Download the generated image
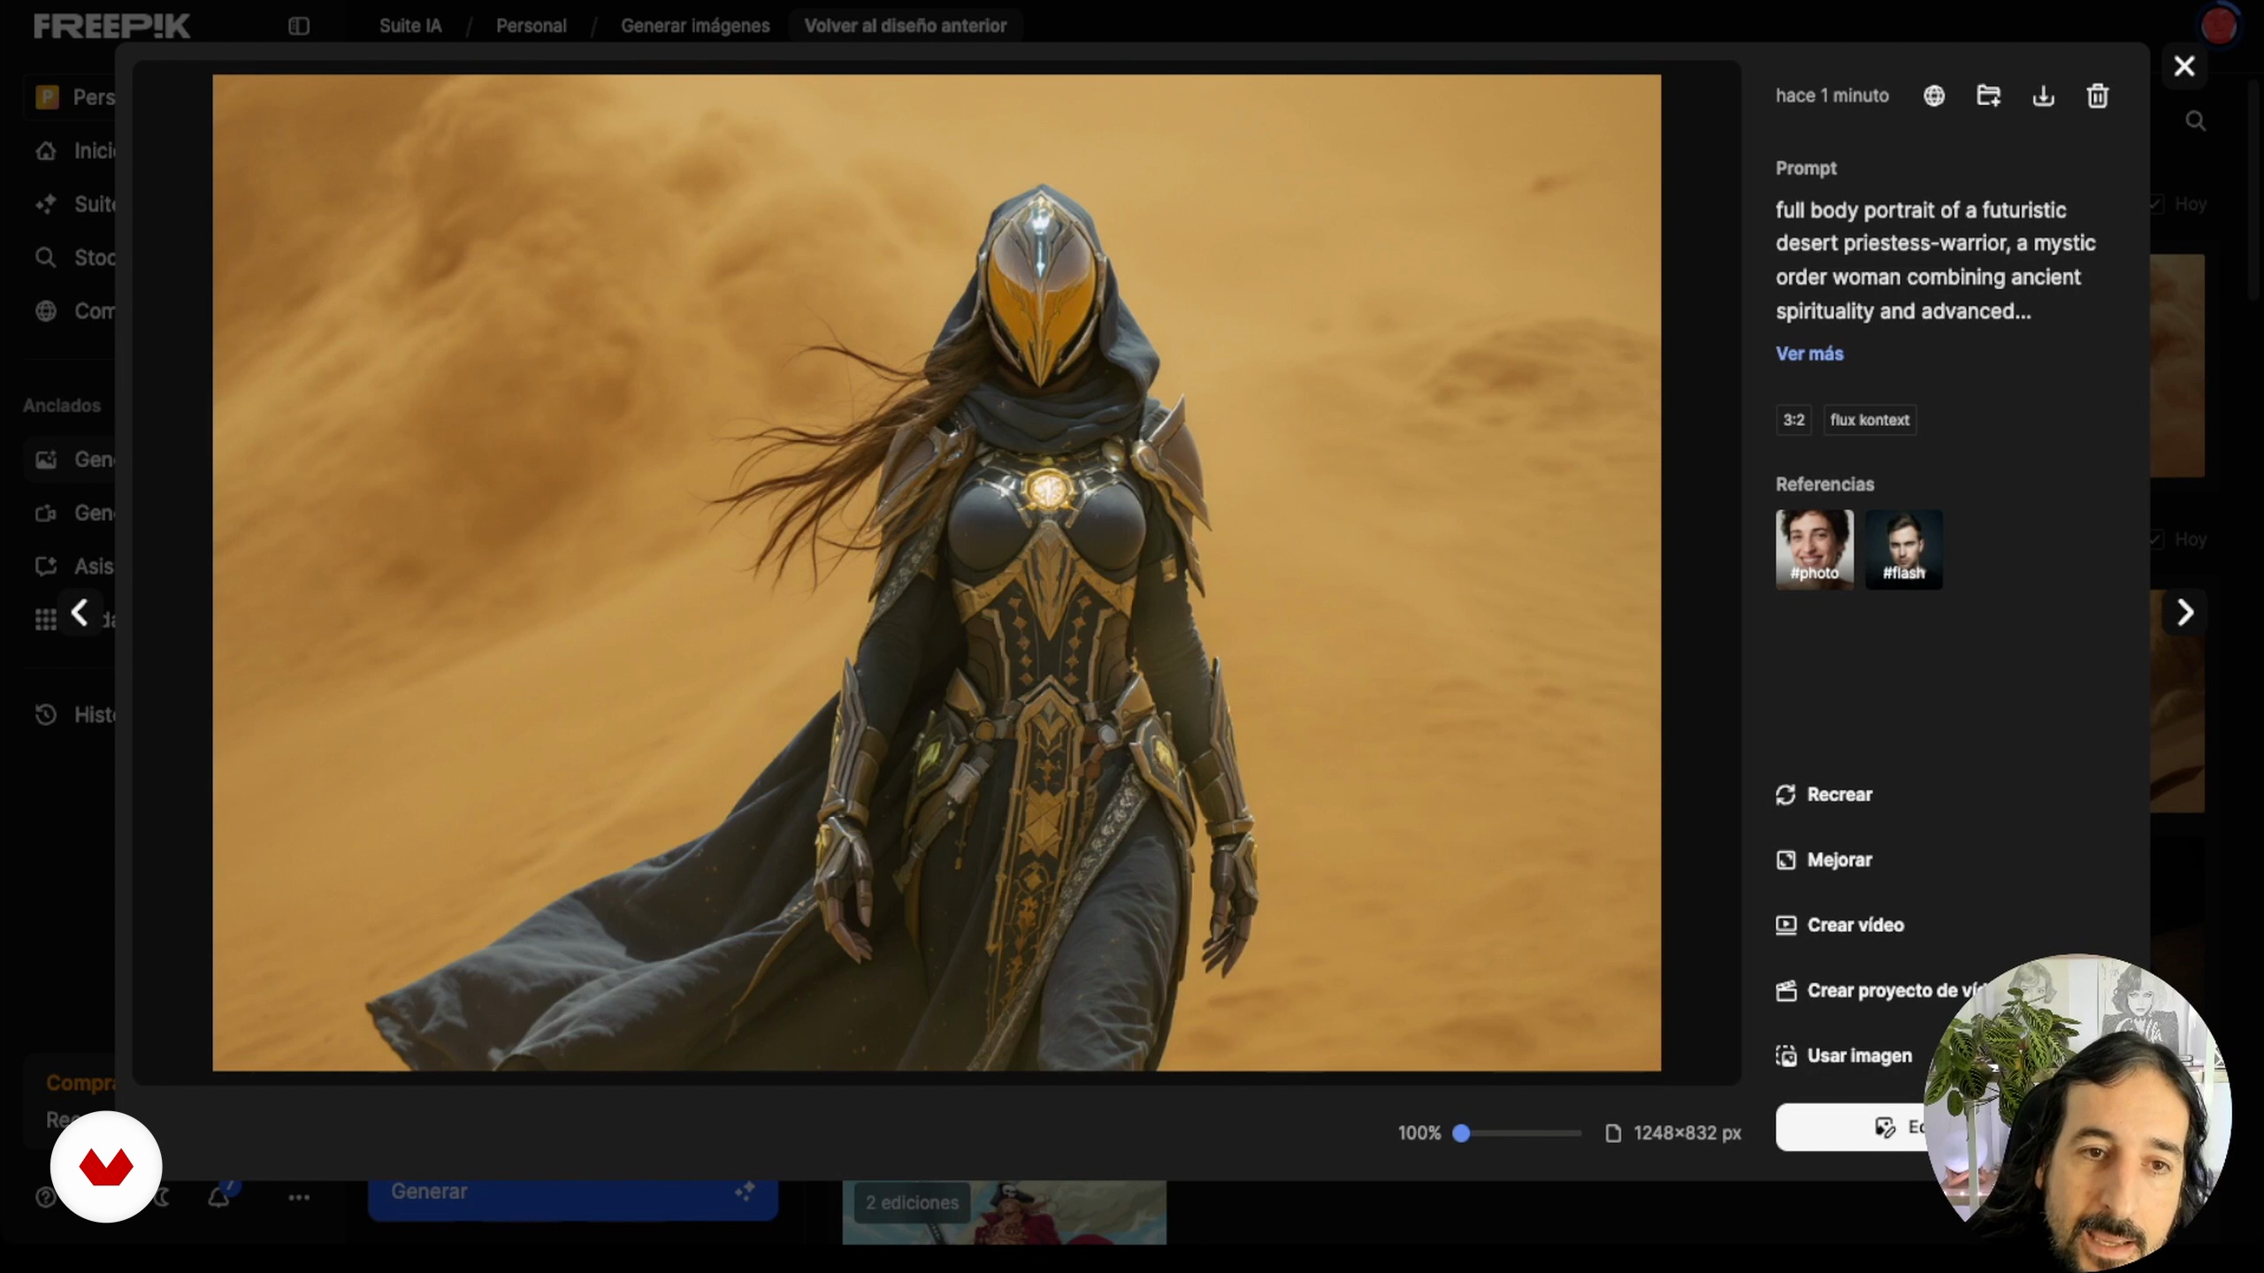Viewport: 2264px width, 1273px height. click(x=2043, y=95)
